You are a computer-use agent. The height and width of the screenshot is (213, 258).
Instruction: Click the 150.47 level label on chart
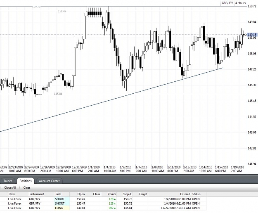coord(62,11)
